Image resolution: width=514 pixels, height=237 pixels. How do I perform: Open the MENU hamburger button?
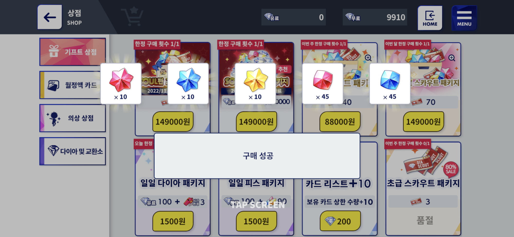(464, 18)
